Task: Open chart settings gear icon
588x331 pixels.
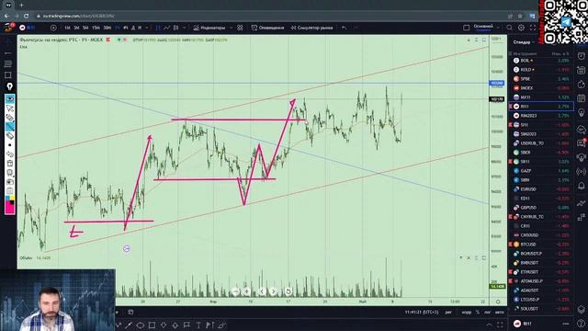Action: [x=521, y=28]
